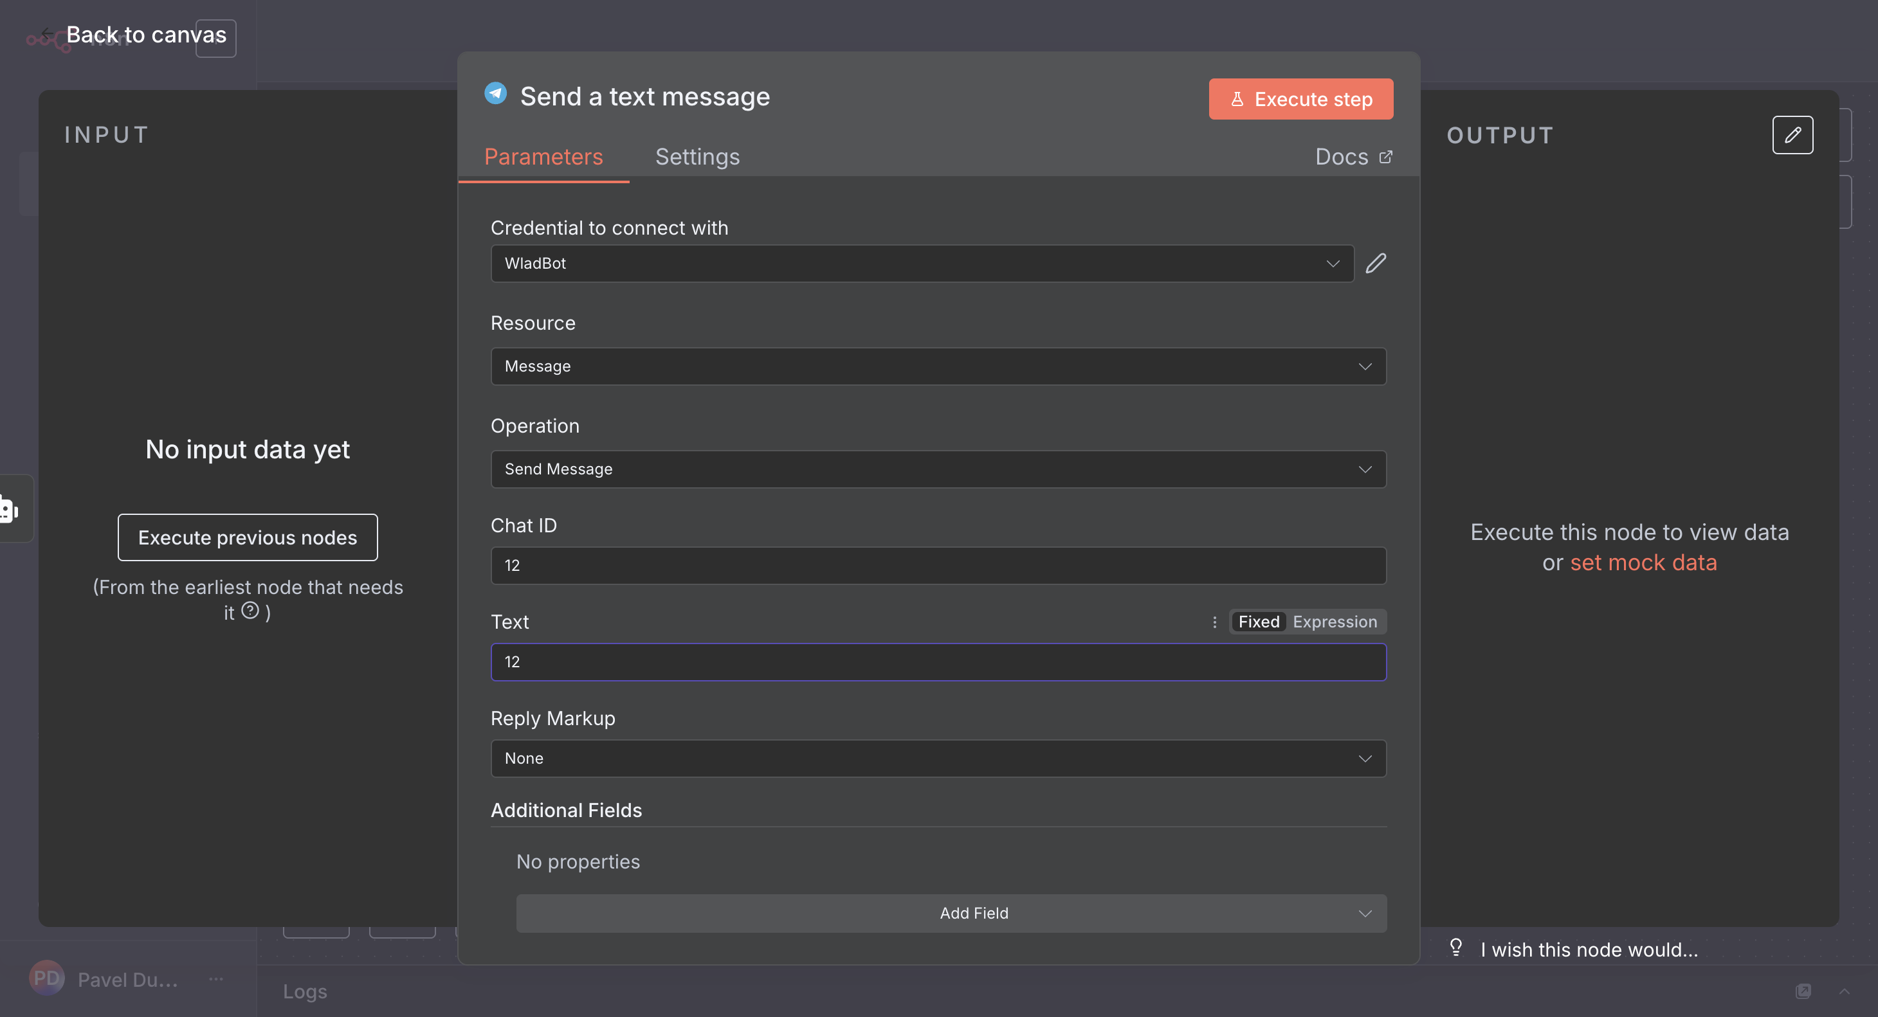
Task: Open the Text field options dots menu
Action: point(1214,622)
